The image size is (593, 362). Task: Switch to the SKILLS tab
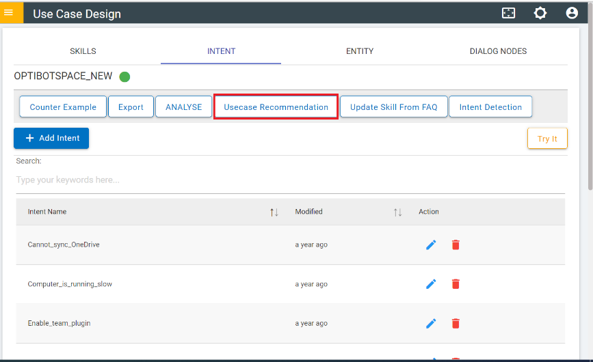coord(83,51)
